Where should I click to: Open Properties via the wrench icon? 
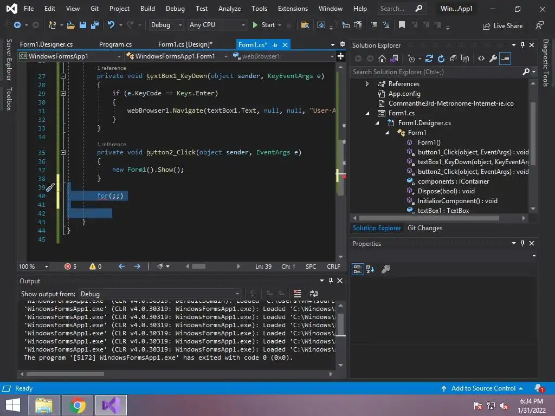pos(493,58)
